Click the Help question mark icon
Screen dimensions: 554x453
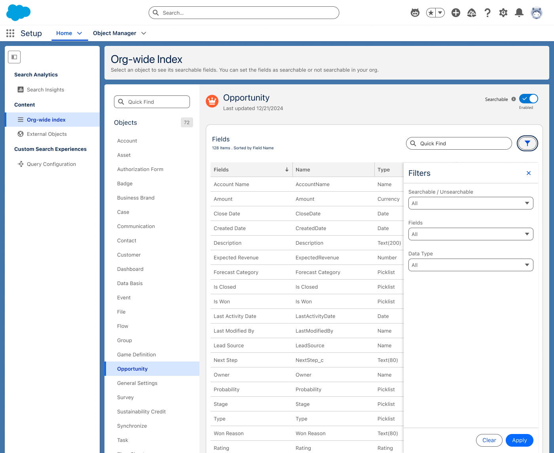pyautogui.click(x=488, y=13)
